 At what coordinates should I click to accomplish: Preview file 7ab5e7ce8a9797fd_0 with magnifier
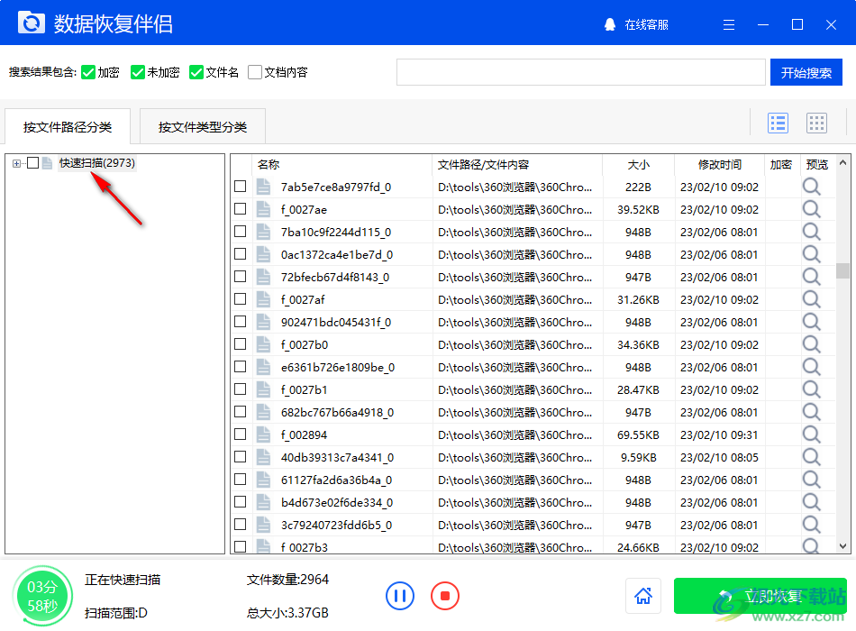[810, 187]
